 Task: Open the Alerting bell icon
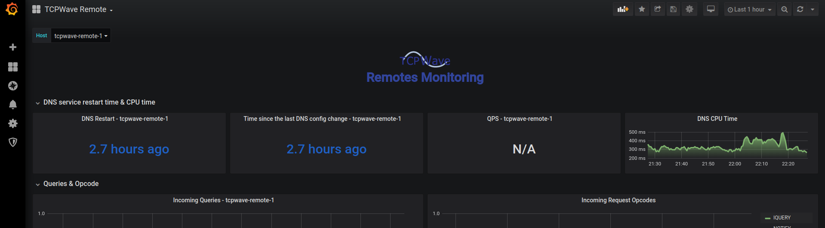[13, 105]
